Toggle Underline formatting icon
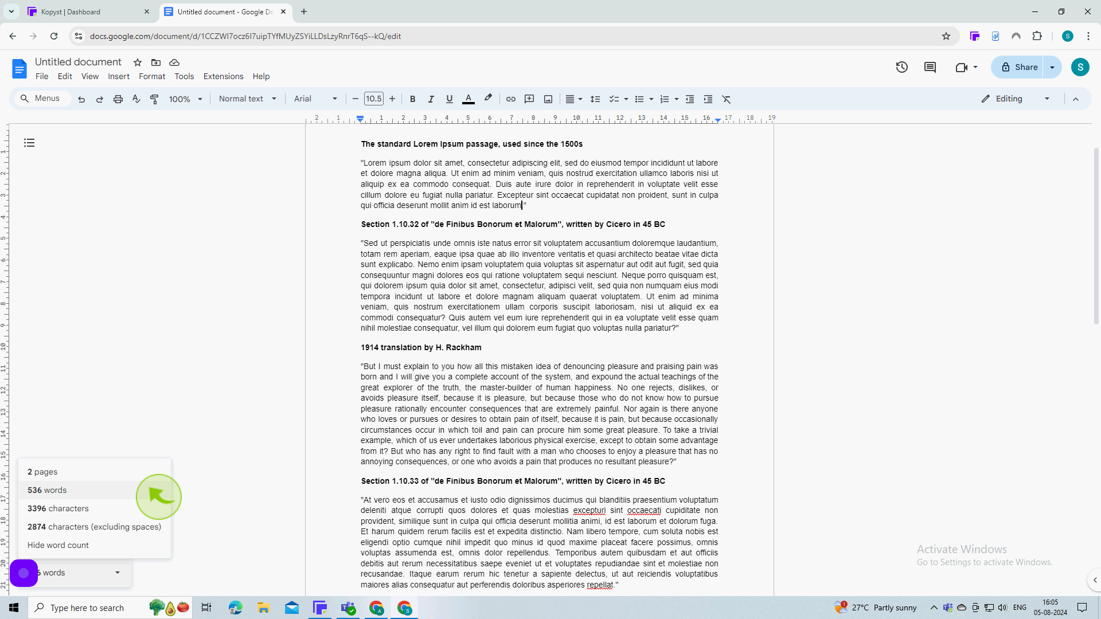 [449, 99]
